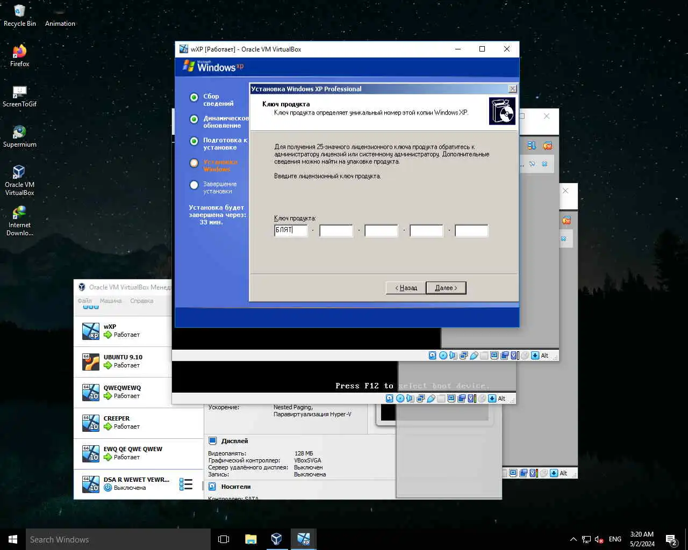Click host key arrow icon in Press F12 VM status bar

point(492,399)
